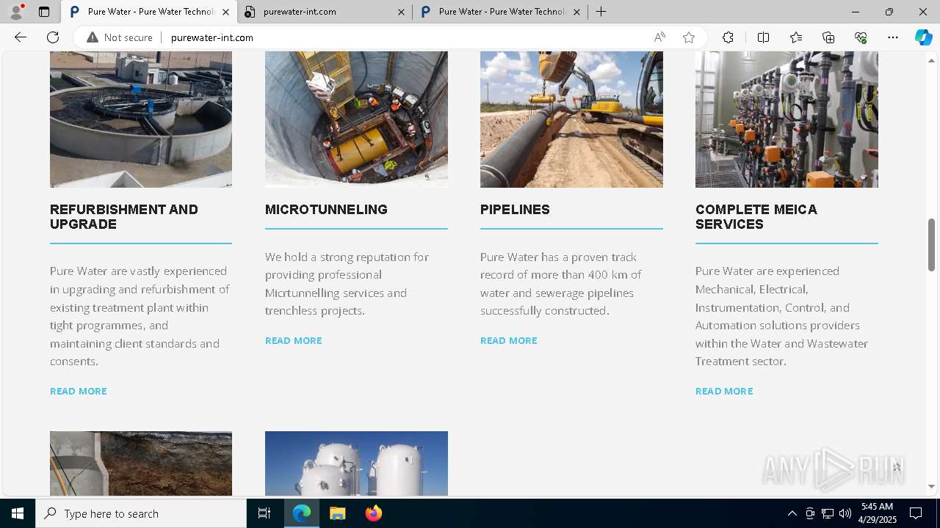
Task: Open Read More under Microtunneling
Action: pos(293,340)
